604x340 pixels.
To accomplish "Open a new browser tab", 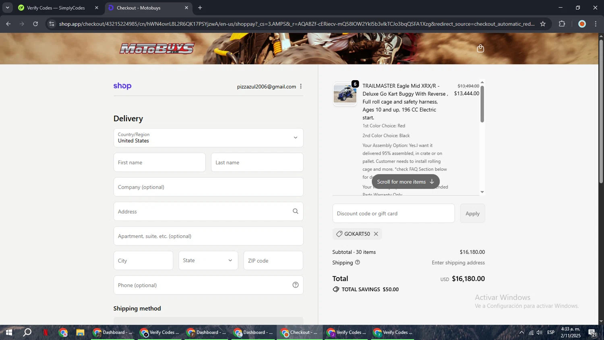I will pyautogui.click(x=200, y=8).
